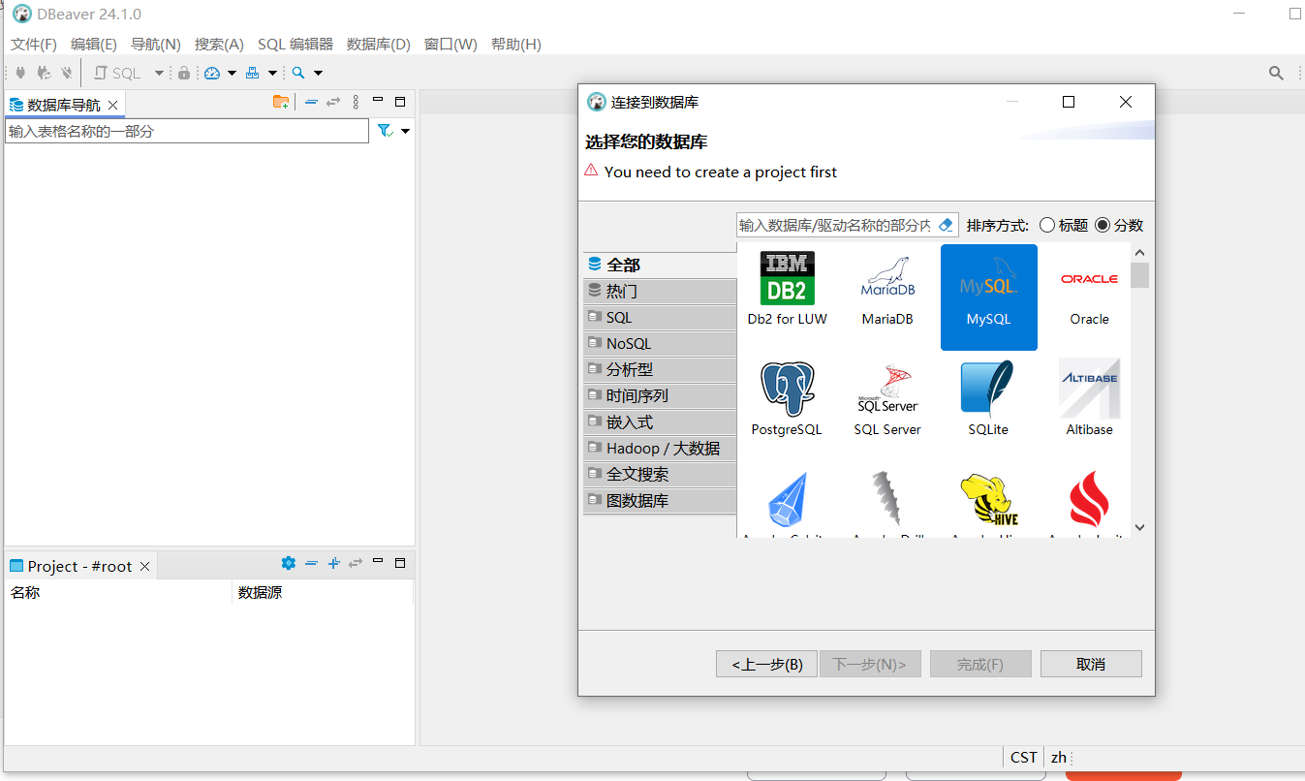
Task: Open the 搜索(A) menu
Action: 219,45
